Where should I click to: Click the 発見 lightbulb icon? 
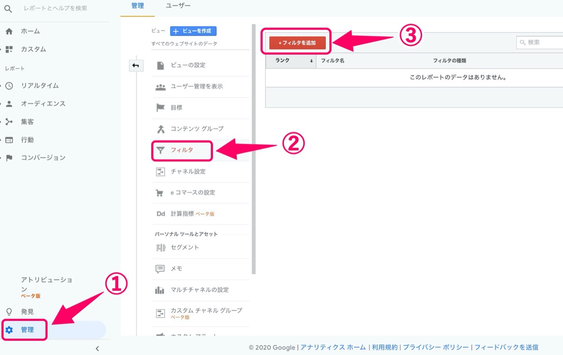9,312
